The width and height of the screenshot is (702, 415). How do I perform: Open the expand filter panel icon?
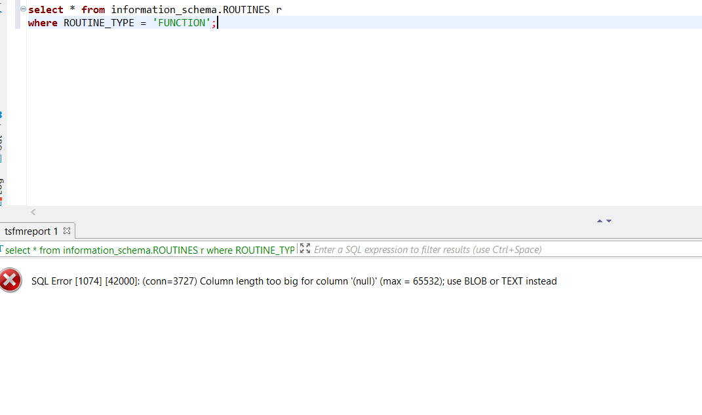coord(305,249)
